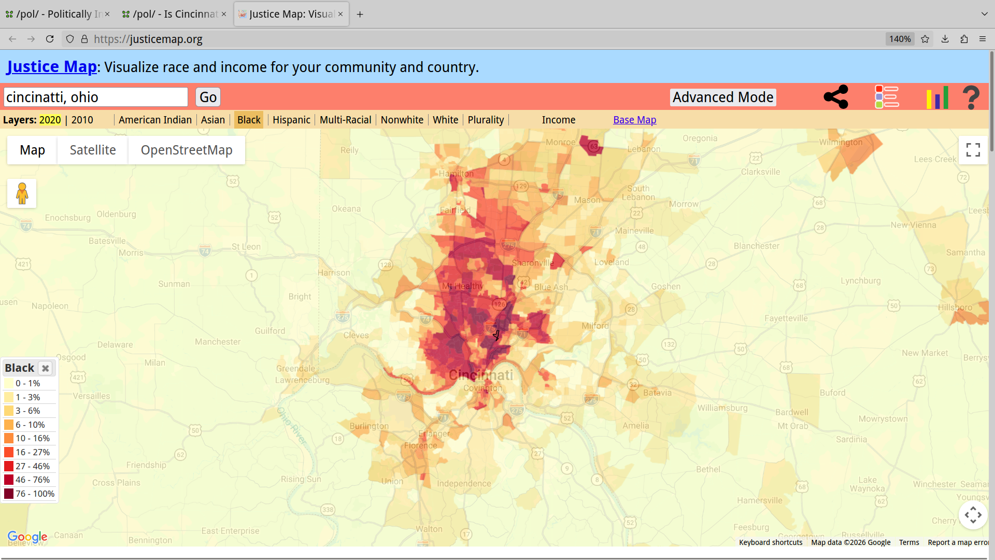Click the bar chart statistics icon

[x=937, y=97]
